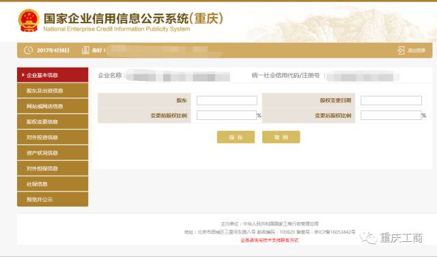Image resolution: width=437 pixels, height=257 pixels.
Task: Focus the 股东 input field
Action: tap(227, 100)
